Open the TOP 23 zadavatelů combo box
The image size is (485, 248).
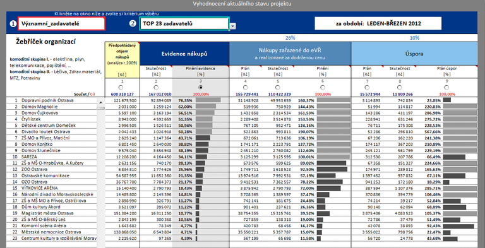point(184,23)
